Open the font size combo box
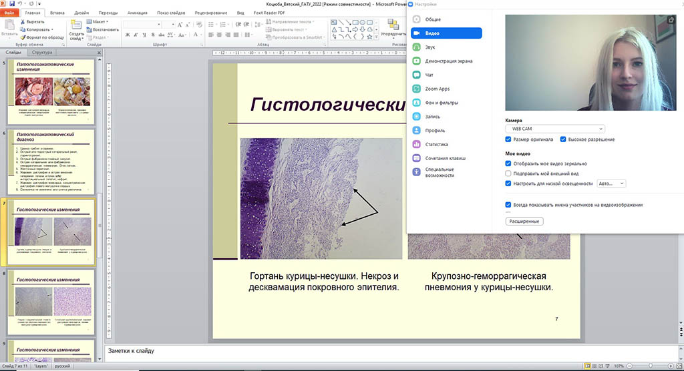The width and height of the screenshot is (684, 371). tap(169, 25)
